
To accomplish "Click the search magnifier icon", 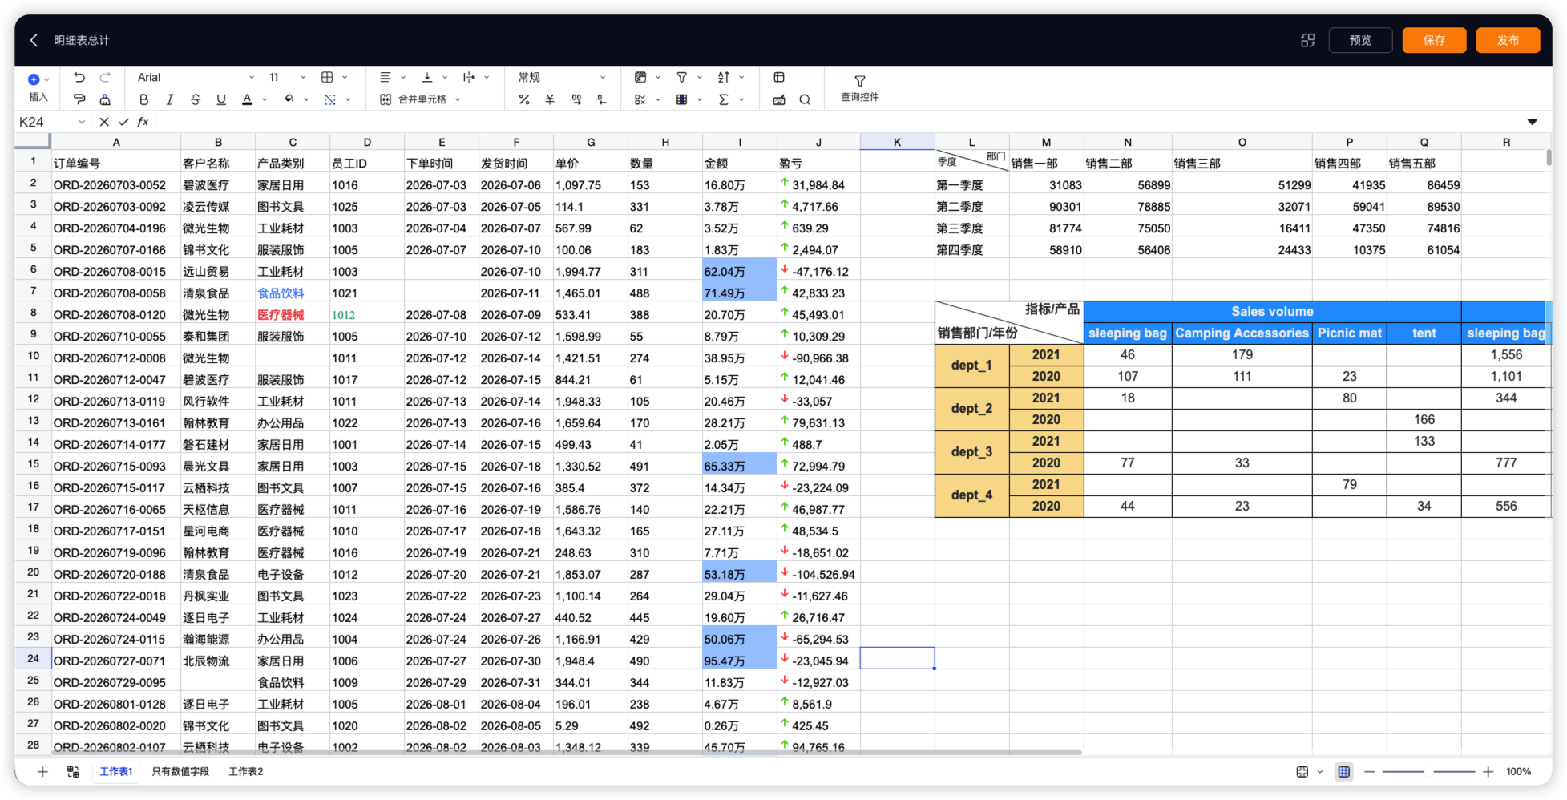I will pyautogui.click(x=805, y=99).
